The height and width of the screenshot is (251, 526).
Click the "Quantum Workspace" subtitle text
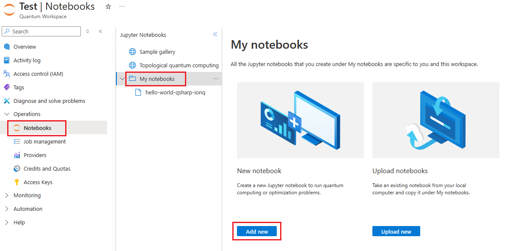pyautogui.click(x=43, y=17)
